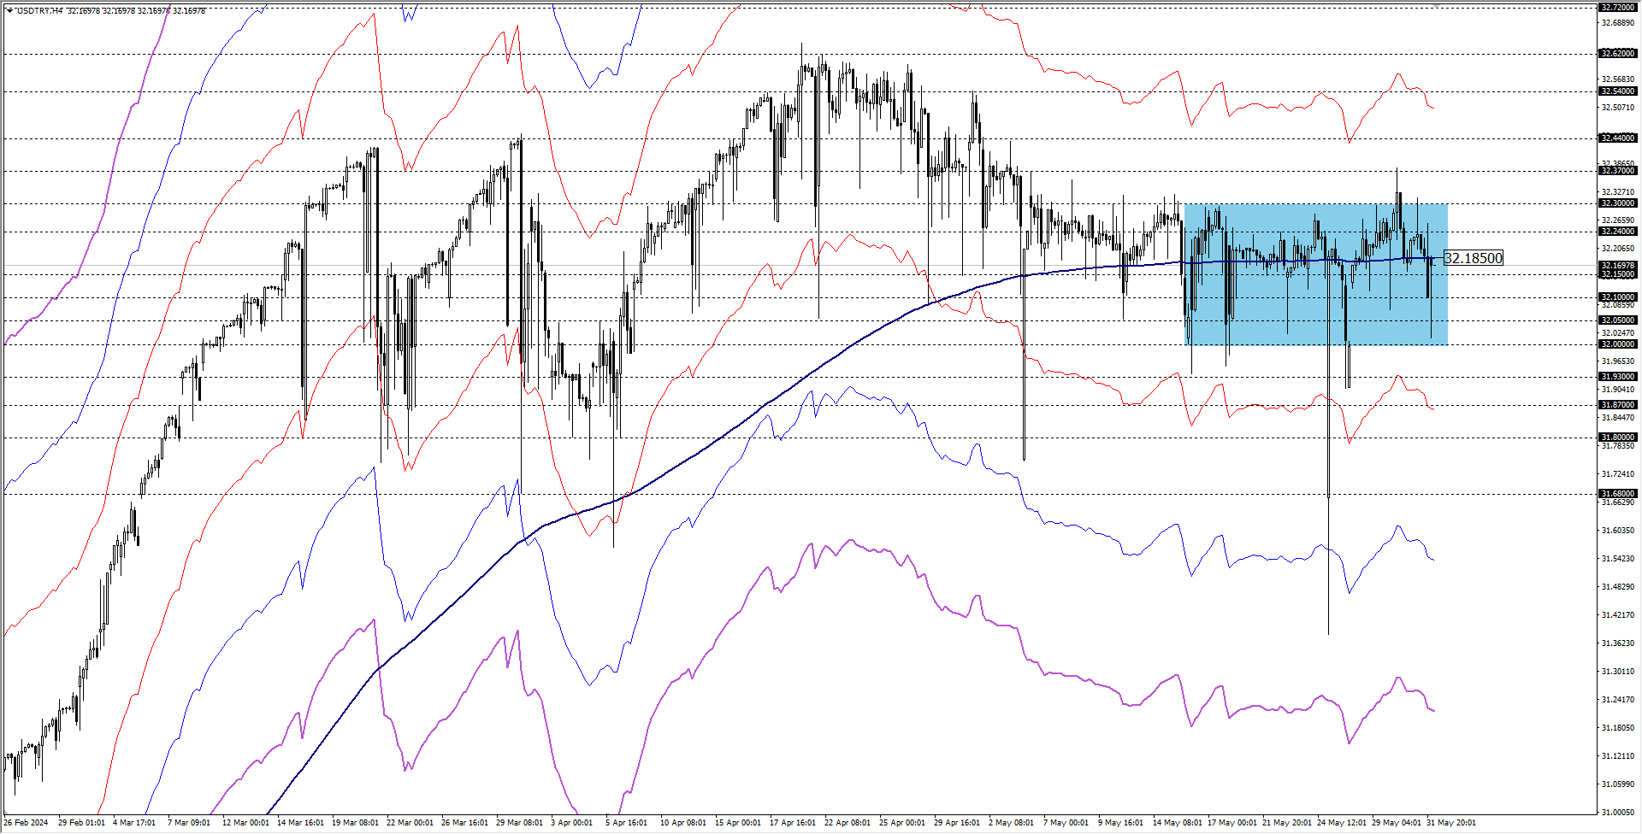Click the 31.54230 price scale value

tap(1618, 559)
